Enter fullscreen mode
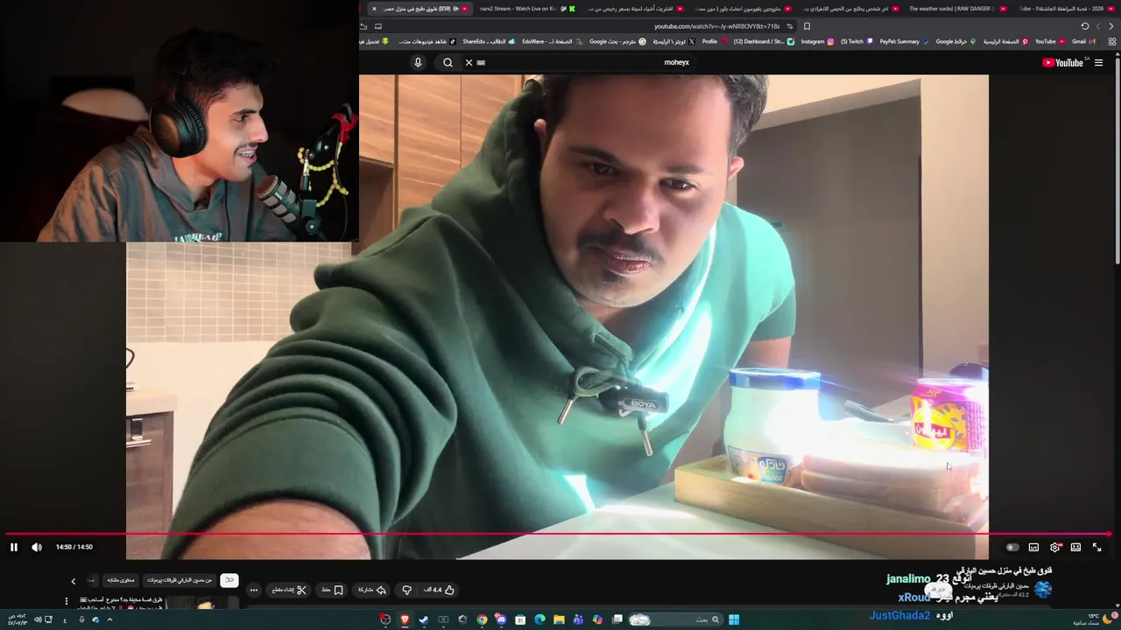 pyautogui.click(x=1096, y=547)
